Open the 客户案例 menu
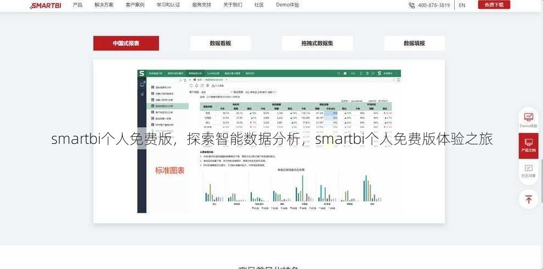This screenshot has height=269, width=543. [135, 5]
